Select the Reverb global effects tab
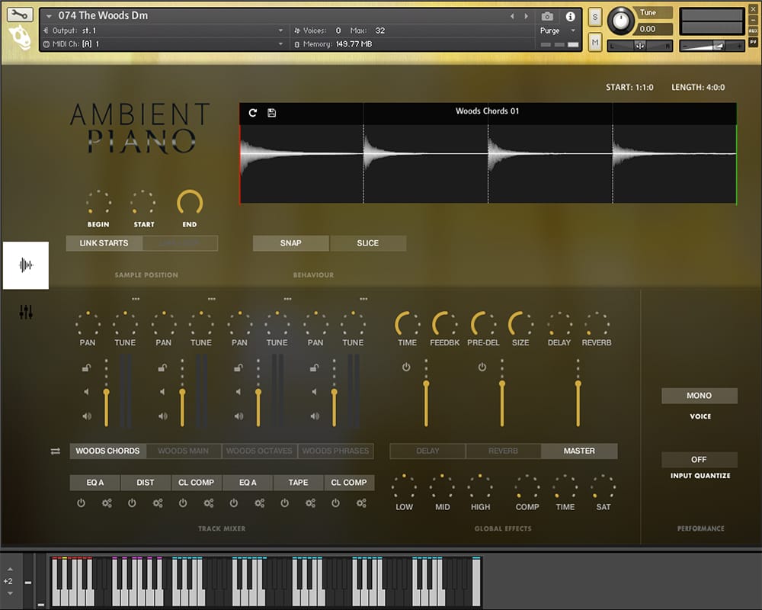The width and height of the screenshot is (762, 610). click(503, 451)
